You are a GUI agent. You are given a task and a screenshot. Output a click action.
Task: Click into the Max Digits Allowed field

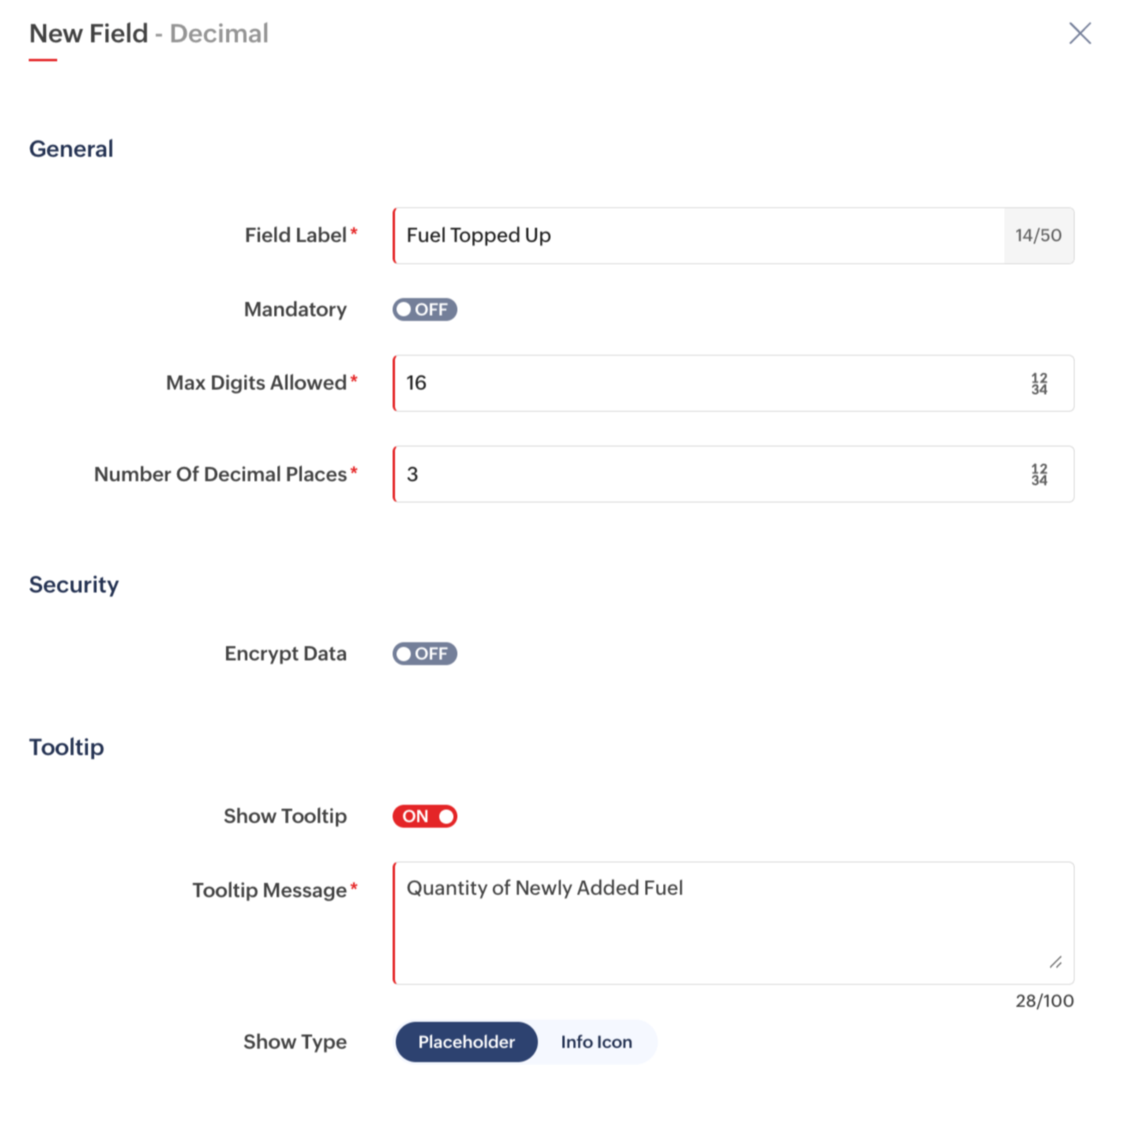click(733, 383)
